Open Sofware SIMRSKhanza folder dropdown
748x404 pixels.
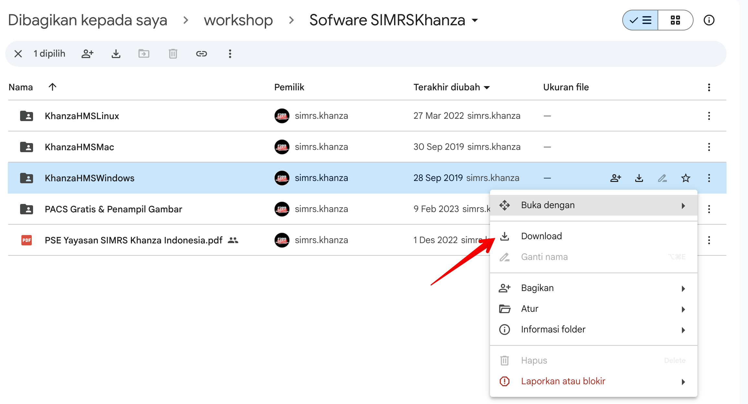475,20
